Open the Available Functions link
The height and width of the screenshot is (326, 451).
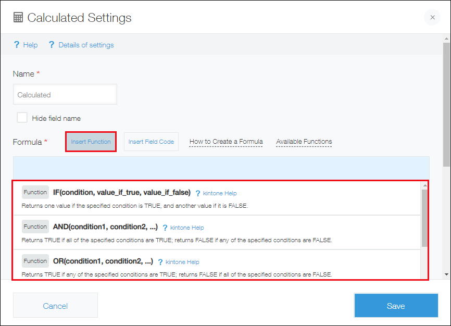304,141
